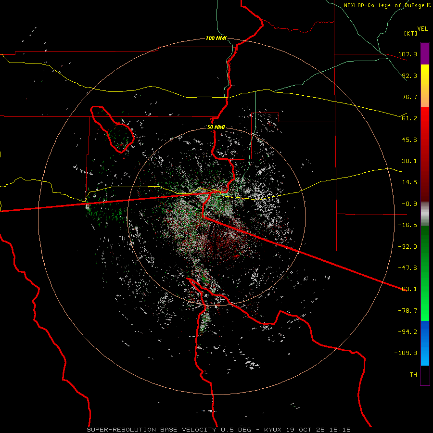Click the 76.7 legend value
This screenshot has width=433, height=433.
coord(409,97)
